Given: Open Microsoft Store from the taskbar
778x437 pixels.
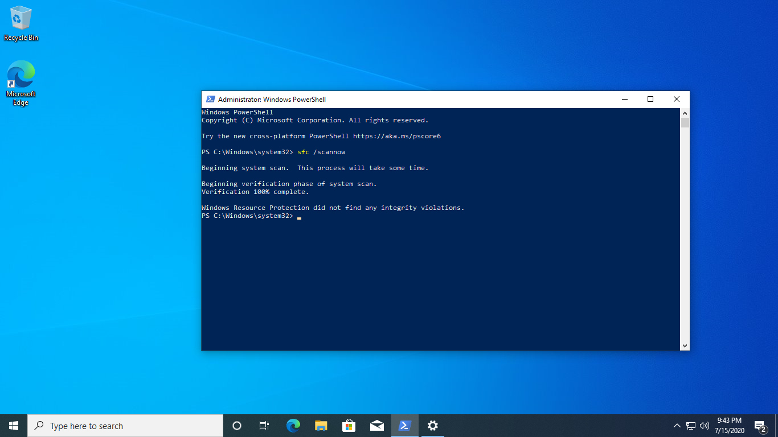Looking at the screenshot, I should coord(349,426).
